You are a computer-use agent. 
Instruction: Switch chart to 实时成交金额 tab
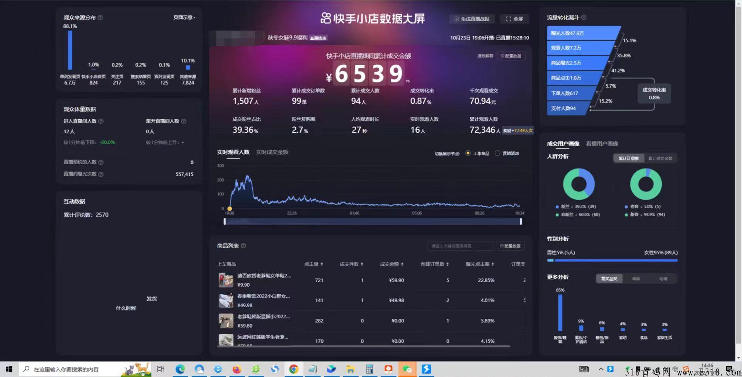pos(272,152)
